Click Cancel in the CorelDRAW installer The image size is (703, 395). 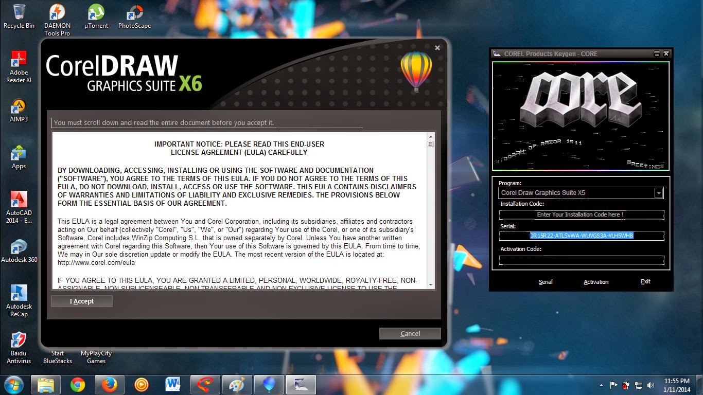coord(410,334)
